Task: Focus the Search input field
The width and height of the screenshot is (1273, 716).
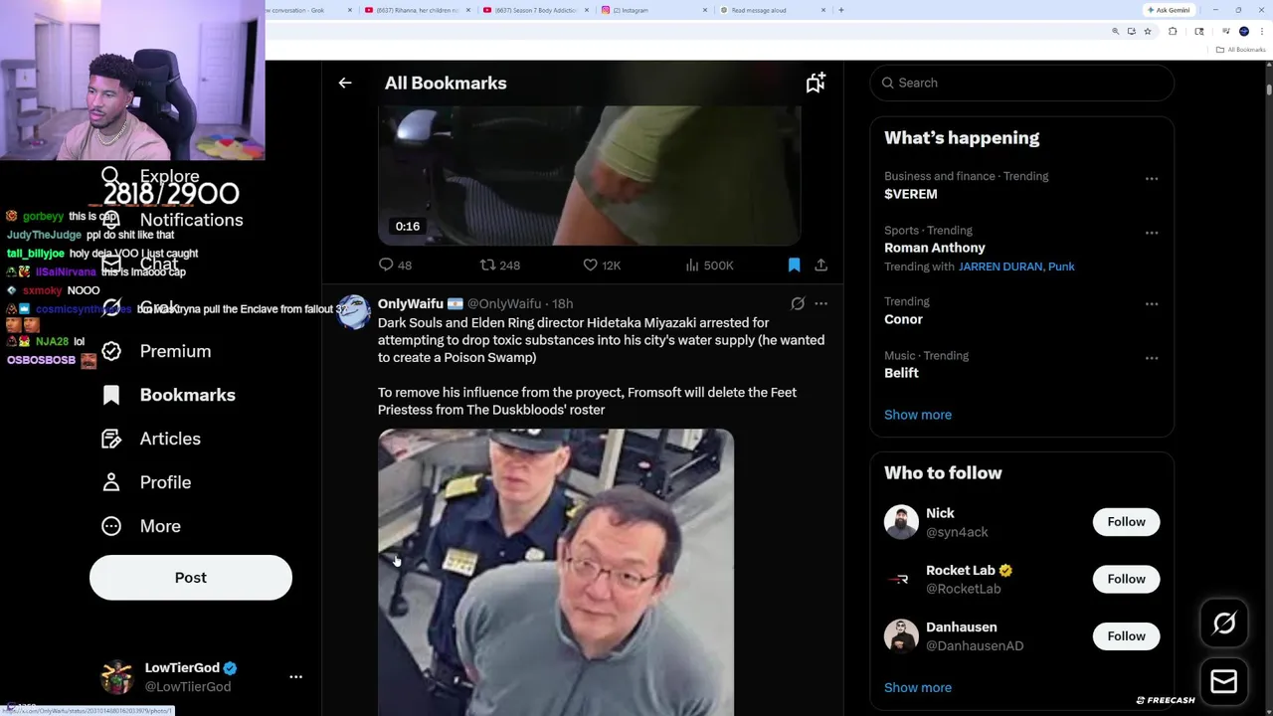Action: click(1021, 83)
